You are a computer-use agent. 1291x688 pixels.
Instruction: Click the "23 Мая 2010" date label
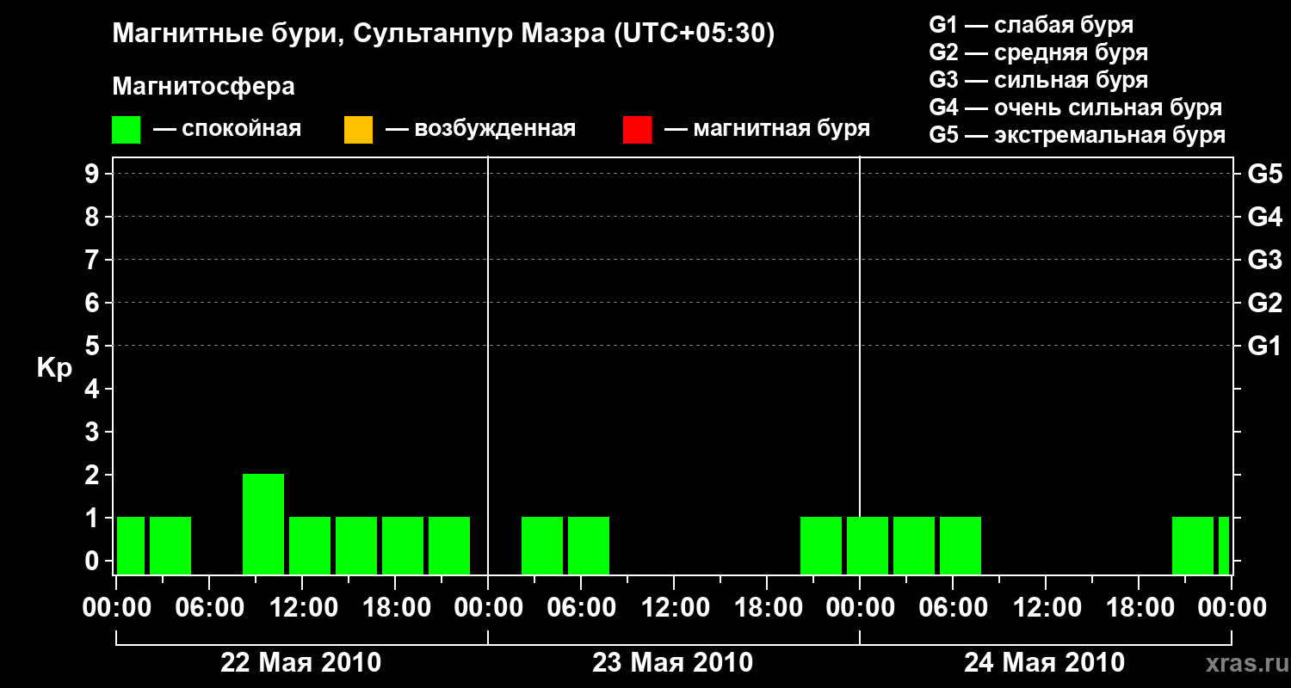click(673, 662)
